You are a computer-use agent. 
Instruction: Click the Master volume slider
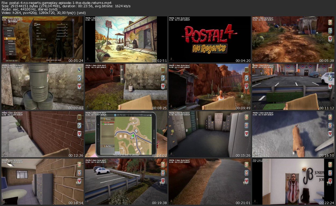click(x=61, y=24)
